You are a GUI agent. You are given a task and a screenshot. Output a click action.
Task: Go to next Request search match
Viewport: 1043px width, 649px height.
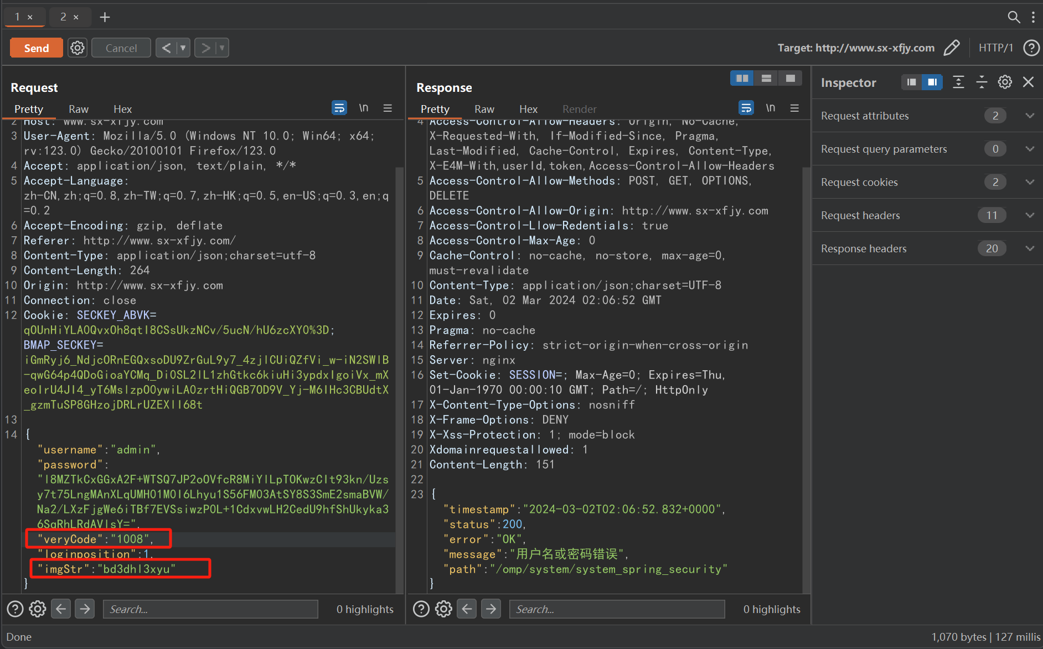(x=85, y=609)
